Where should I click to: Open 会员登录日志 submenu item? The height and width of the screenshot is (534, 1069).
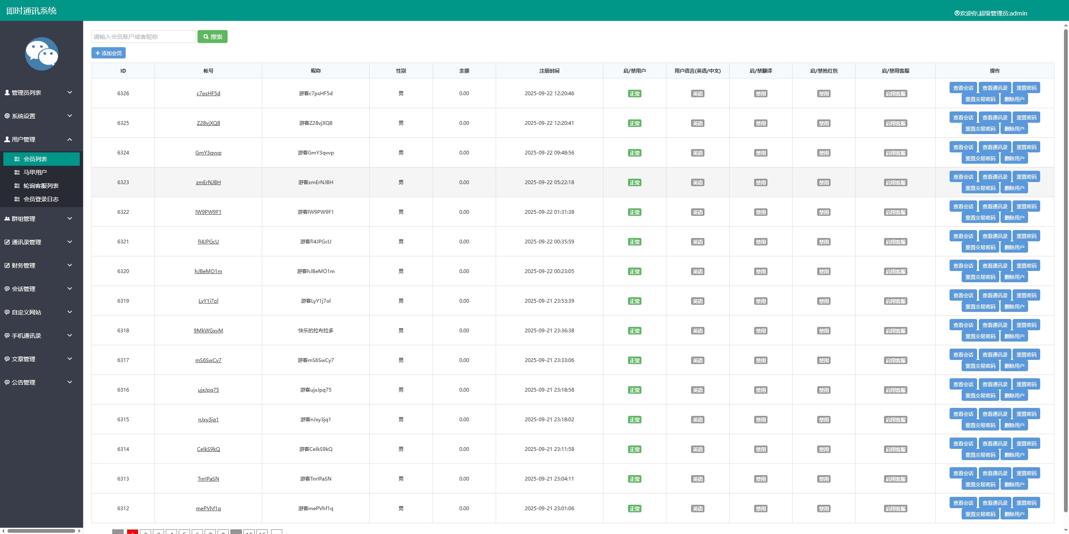pyautogui.click(x=41, y=199)
